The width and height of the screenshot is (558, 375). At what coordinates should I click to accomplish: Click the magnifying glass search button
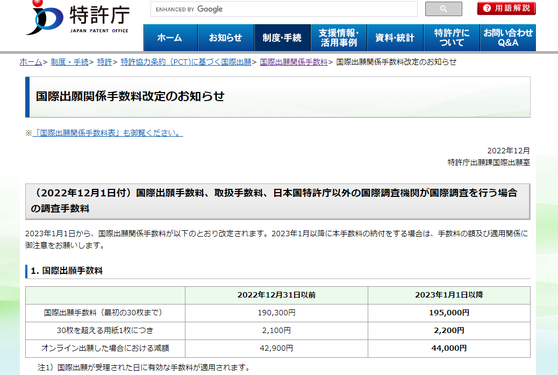click(x=443, y=9)
